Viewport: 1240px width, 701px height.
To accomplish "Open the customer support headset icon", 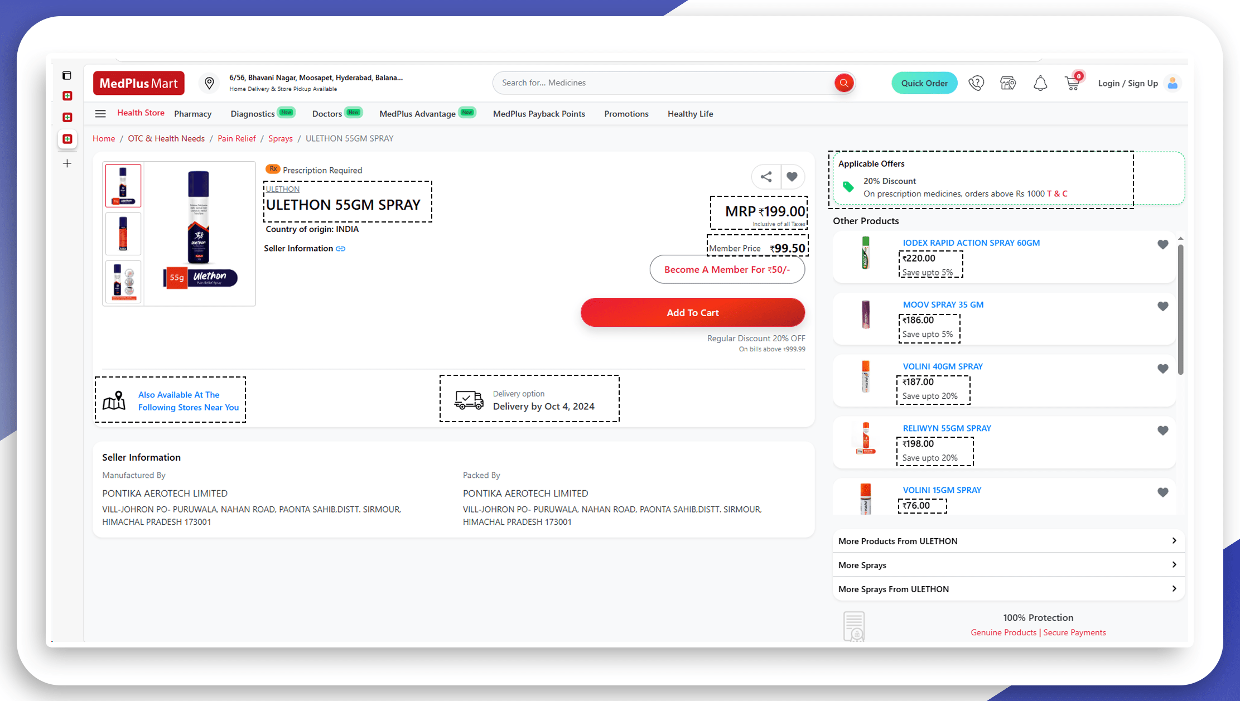I will point(976,83).
